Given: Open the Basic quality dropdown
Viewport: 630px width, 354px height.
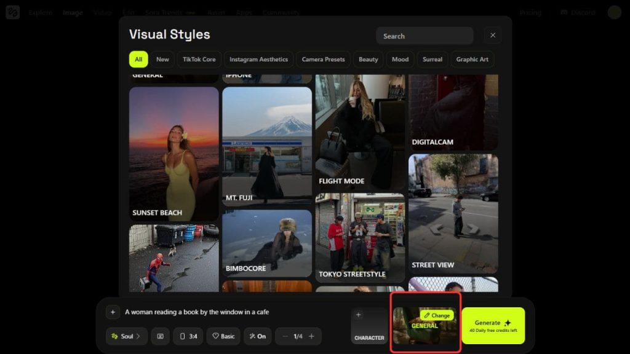Looking at the screenshot, I should pos(223,336).
